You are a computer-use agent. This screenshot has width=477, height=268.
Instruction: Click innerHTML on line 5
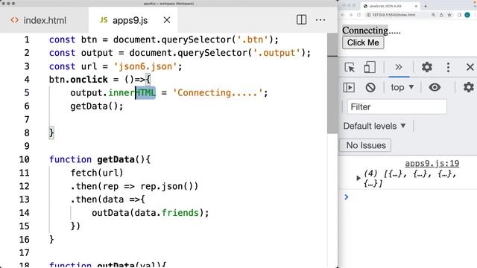pos(132,92)
